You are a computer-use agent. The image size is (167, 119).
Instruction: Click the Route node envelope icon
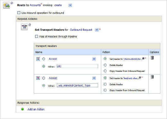[x=6, y=5]
